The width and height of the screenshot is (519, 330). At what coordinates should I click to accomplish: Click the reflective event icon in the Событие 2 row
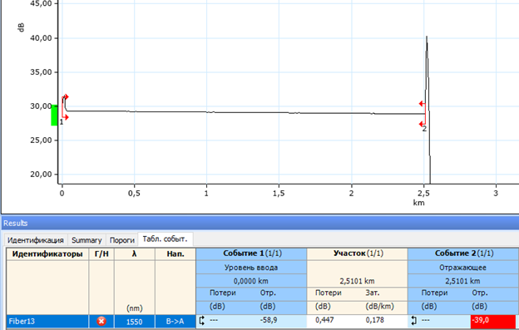point(413,320)
